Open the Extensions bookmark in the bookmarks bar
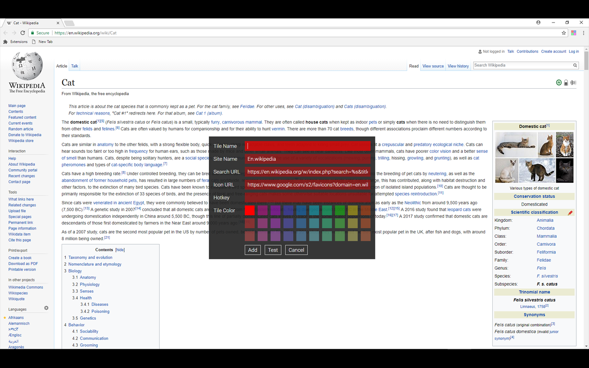Screen dimensions: 589x368 click(x=15, y=42)
